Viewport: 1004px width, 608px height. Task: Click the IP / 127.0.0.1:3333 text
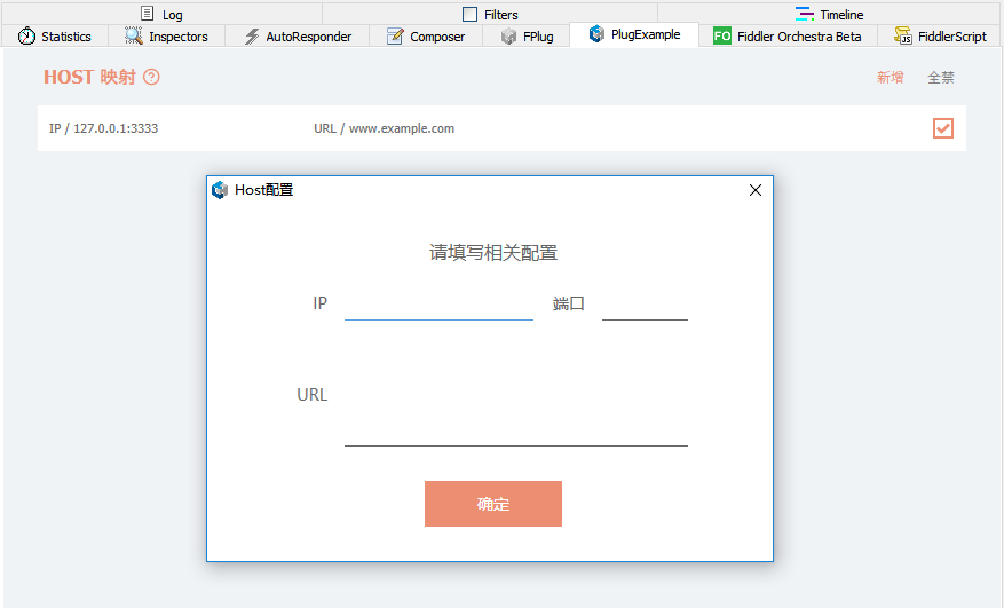click(x=104, y=128)
